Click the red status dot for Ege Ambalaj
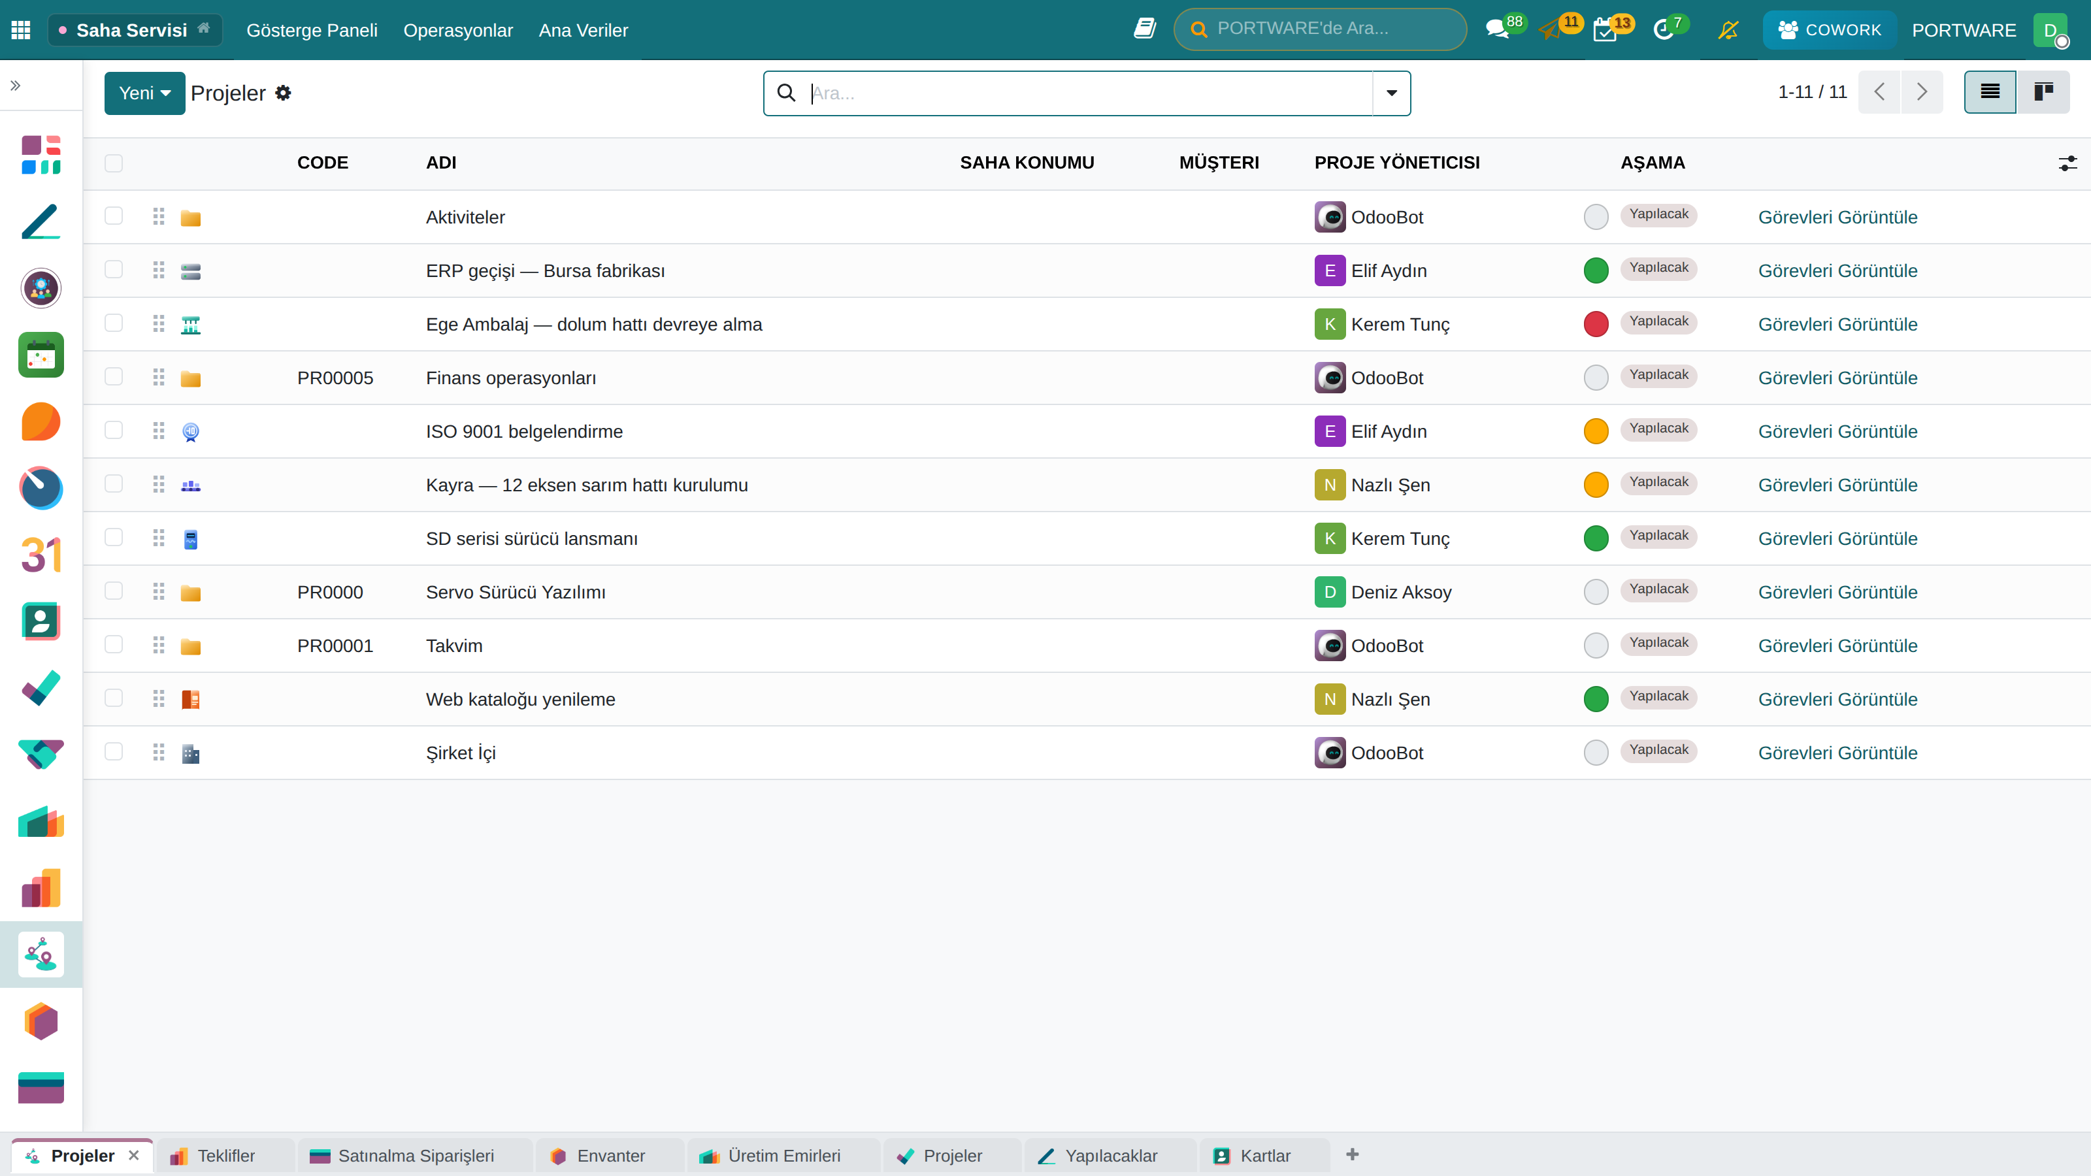 point(1596,324)
